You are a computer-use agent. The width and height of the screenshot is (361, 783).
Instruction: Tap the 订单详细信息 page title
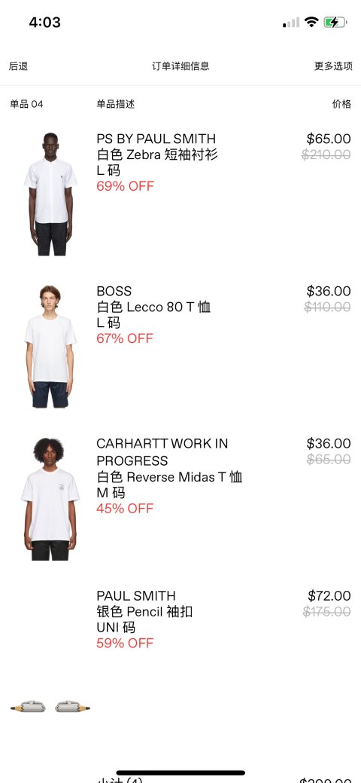tap(180, 66)
